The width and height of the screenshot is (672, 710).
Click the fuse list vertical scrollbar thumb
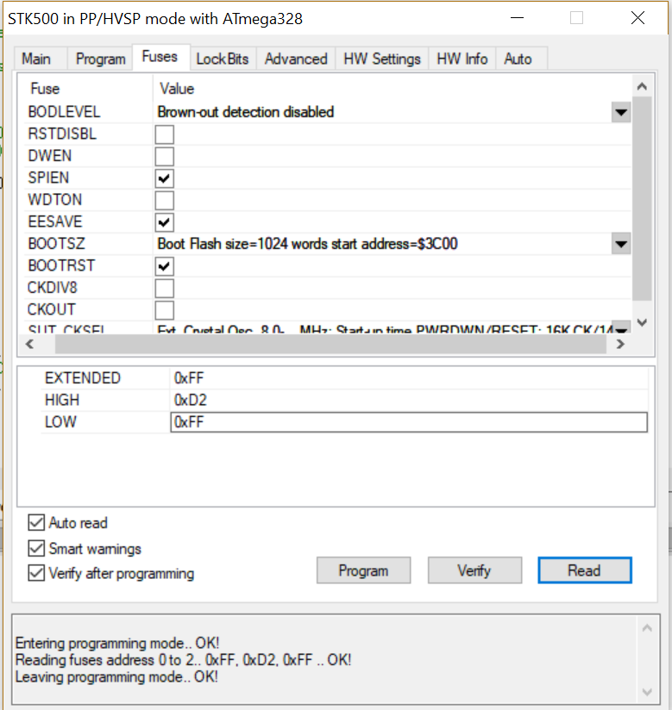tap(642, 198)
